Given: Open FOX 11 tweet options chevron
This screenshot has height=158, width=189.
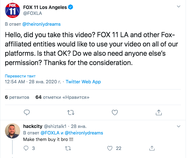Looking at the screenshot, I should click(x=178, y=6).
